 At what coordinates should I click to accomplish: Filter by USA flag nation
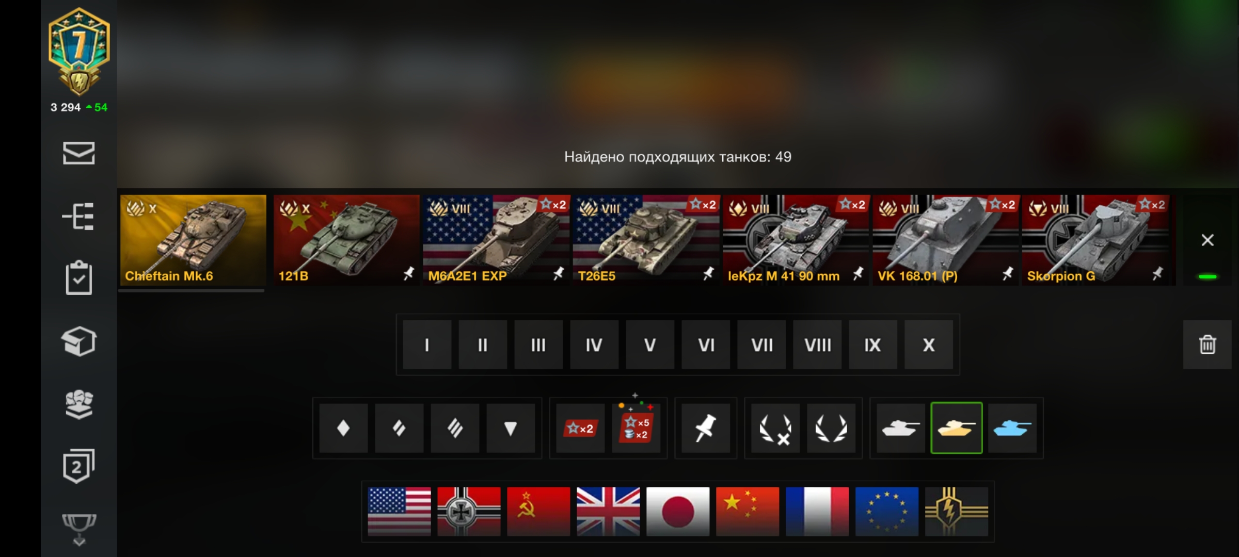tap(399, 511)
